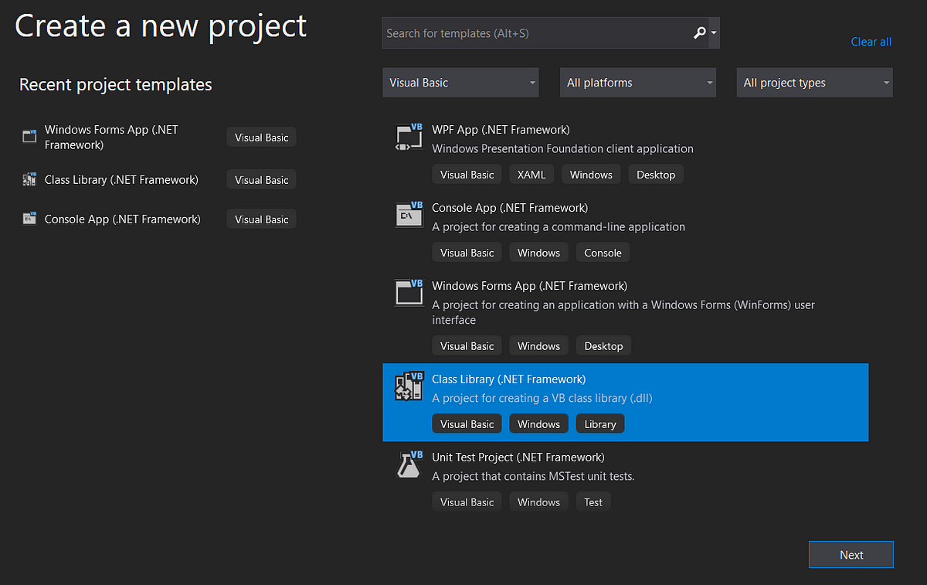The image size is (927, 585).
Task: Click the Unit Test Project flask icon
Action: pos(409,464)
